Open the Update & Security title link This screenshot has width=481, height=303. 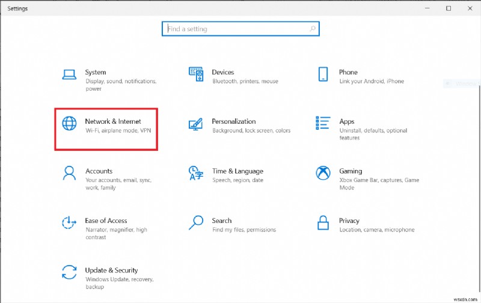click(111, 271)
